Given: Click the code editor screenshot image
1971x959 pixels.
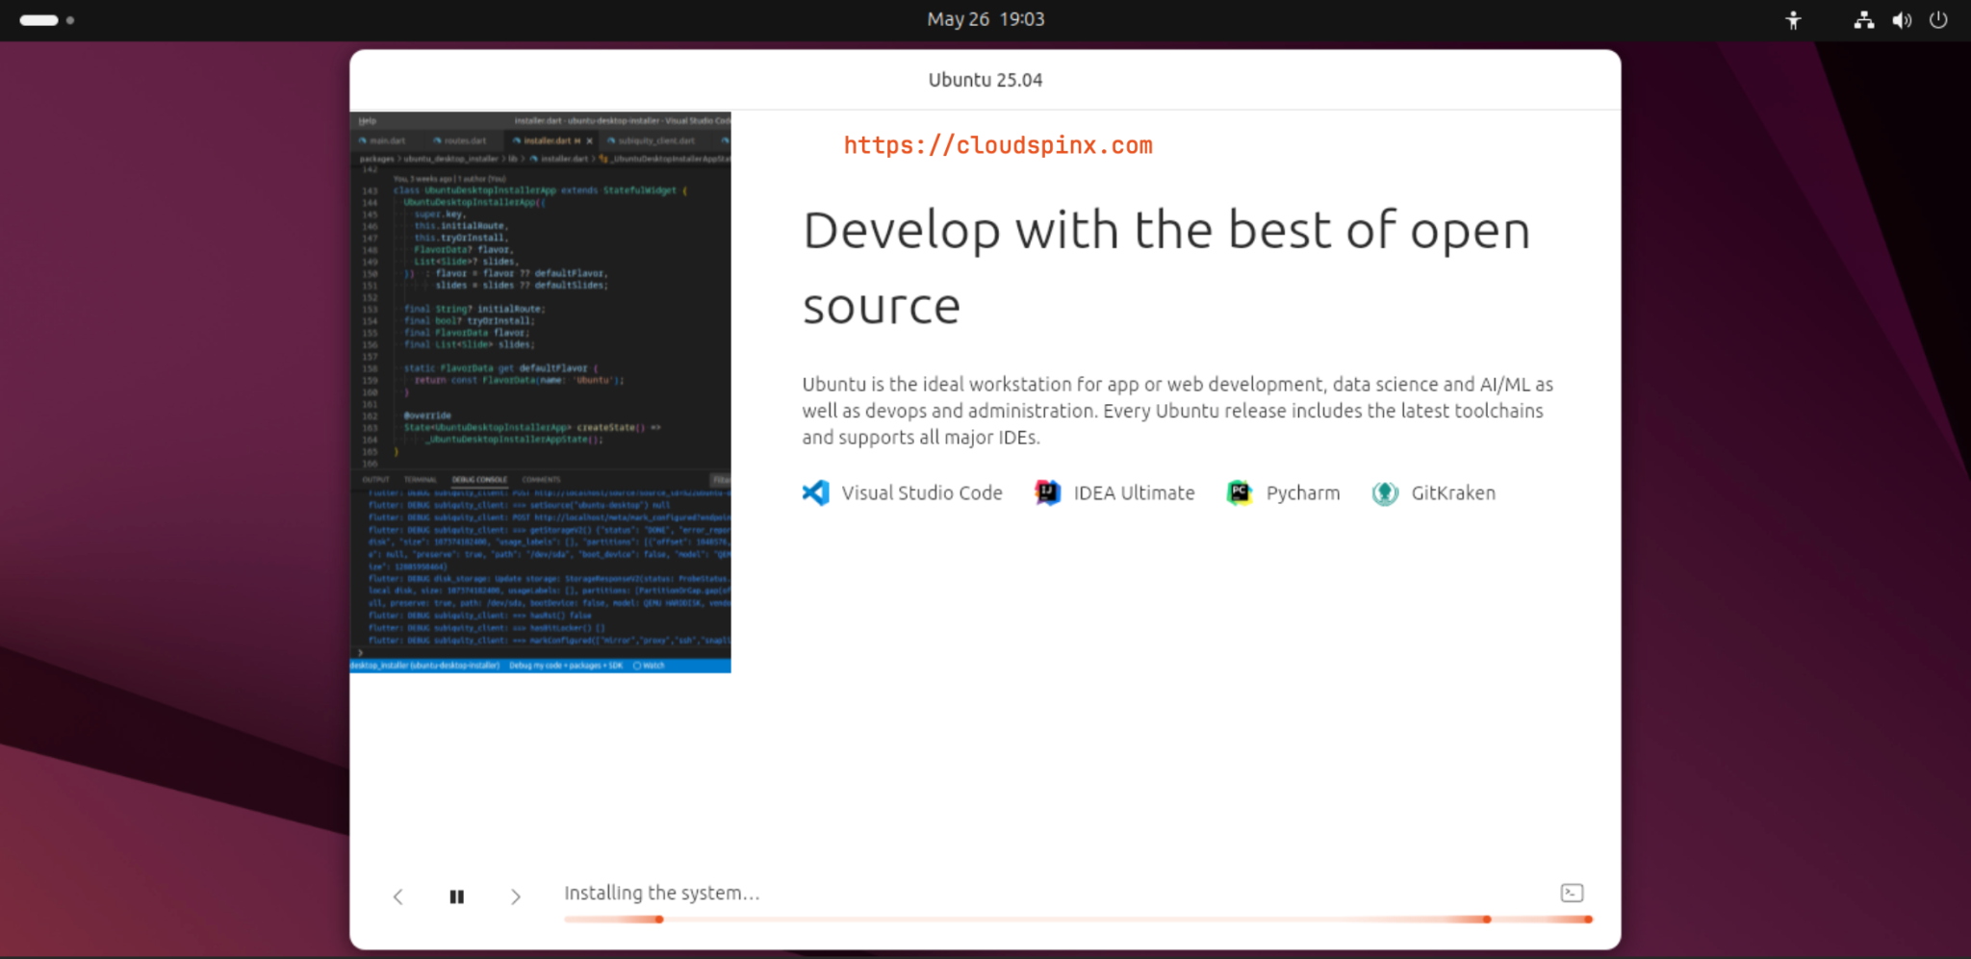Looking at the screenshot, I should pyautogui.click(x=540, y=391).
